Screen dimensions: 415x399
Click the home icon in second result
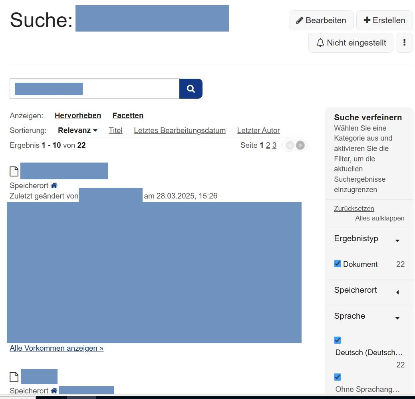[x=54, y=391]
